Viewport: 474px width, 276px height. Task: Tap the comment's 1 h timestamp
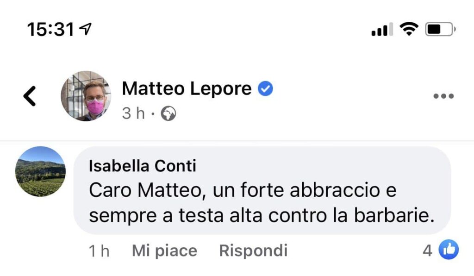[x=99, y=251]
